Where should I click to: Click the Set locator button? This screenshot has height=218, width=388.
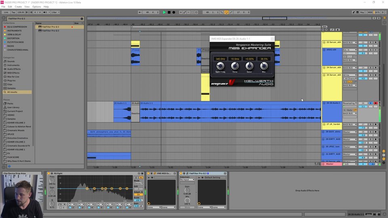325,27
